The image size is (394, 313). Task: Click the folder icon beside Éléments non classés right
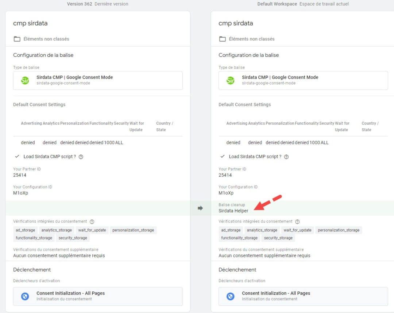[222, 39]
